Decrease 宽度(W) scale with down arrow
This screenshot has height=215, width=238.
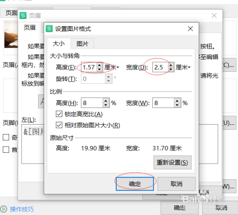coord(177,105)
